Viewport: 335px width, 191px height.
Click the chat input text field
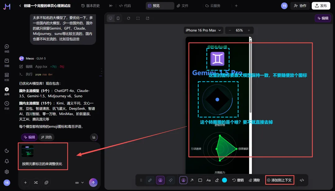click(59, 164)
